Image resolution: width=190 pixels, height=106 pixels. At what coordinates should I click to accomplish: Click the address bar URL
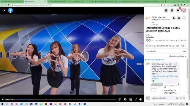(x=33, y=5)
